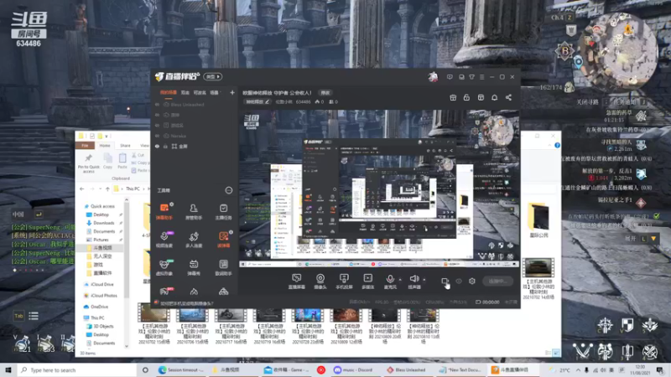Open the store box icon next to bell
Image resolution: width=671 pixels, height=377 pixels.
[481, 97]
